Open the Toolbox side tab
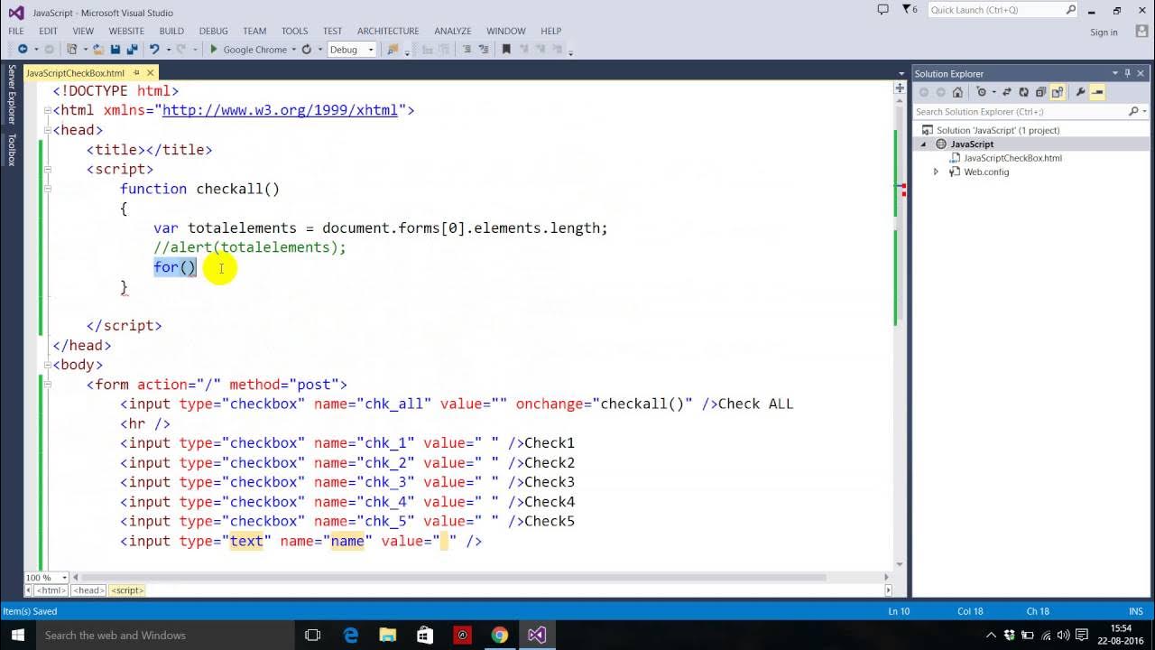1155x650 pixels. click(12, 150)
